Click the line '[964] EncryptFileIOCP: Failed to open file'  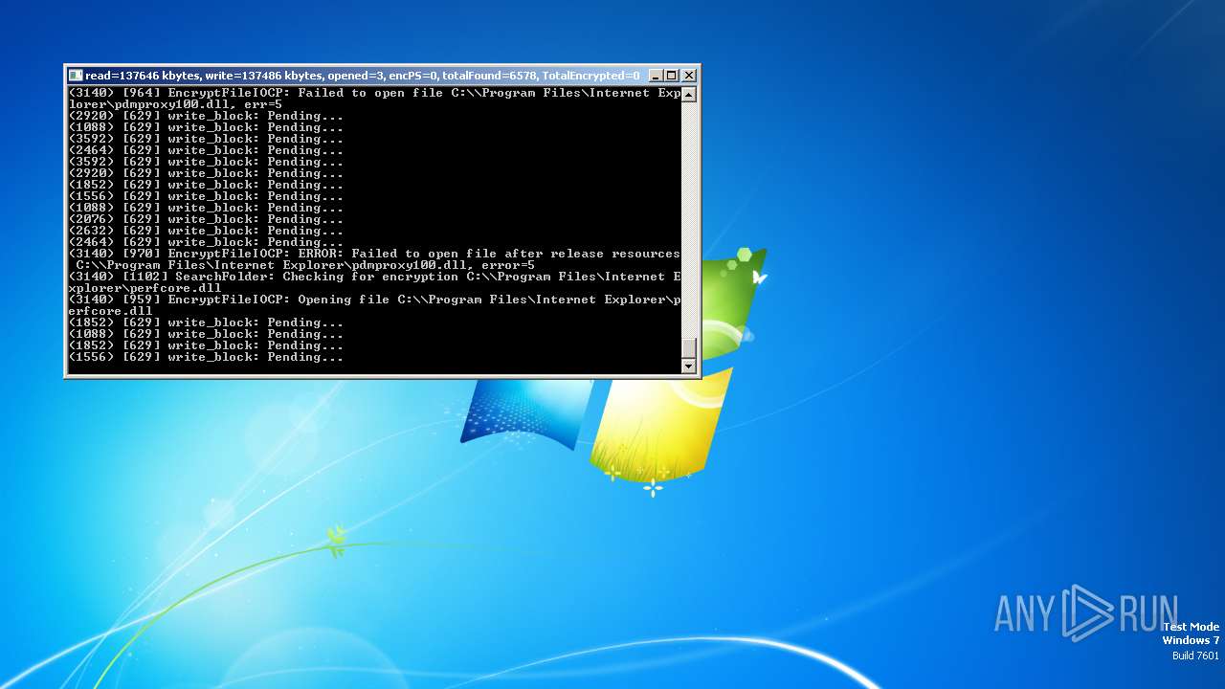374,93
